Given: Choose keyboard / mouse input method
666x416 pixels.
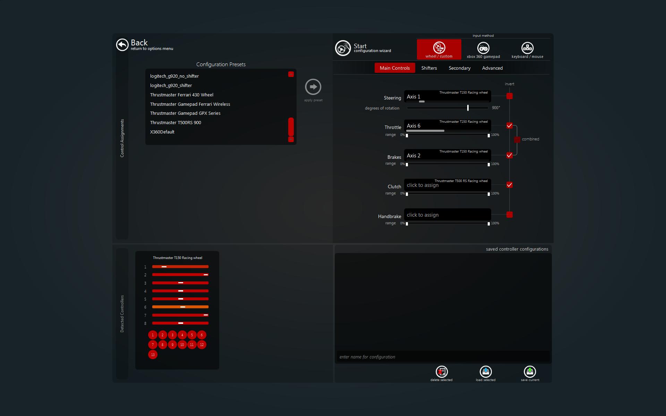Looking at the screenshot, I should pyautogui.click(x=527, y=49).
